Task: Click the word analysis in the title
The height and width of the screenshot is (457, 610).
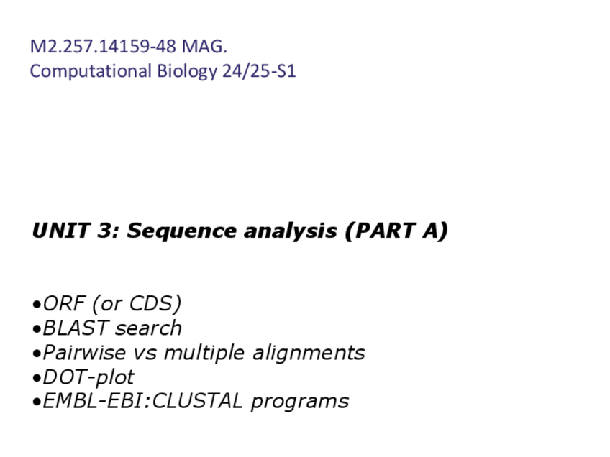Action: click(x=291, y=231)
